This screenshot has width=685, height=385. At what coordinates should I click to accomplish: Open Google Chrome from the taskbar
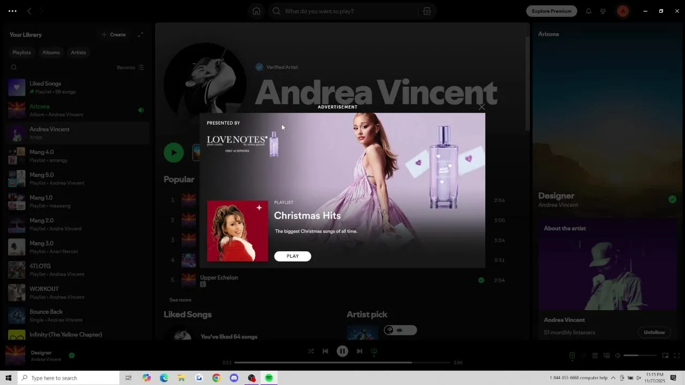click(216, 378)
